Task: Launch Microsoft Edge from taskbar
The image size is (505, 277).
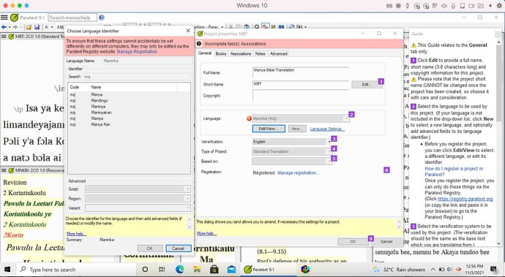Action: click(180, 270)
